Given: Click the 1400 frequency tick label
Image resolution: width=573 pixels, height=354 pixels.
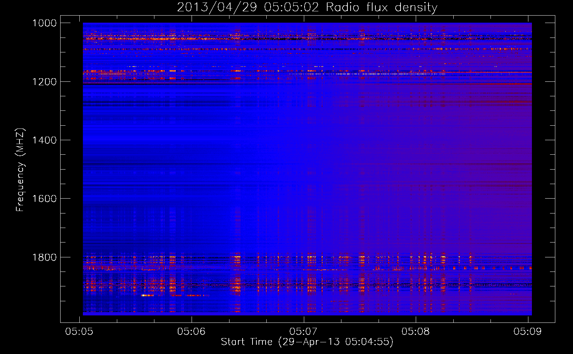Looking at the screenshot, I should (x=44, y=140).
